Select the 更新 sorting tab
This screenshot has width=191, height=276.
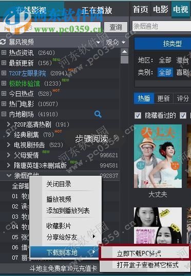tap(163, 98)
